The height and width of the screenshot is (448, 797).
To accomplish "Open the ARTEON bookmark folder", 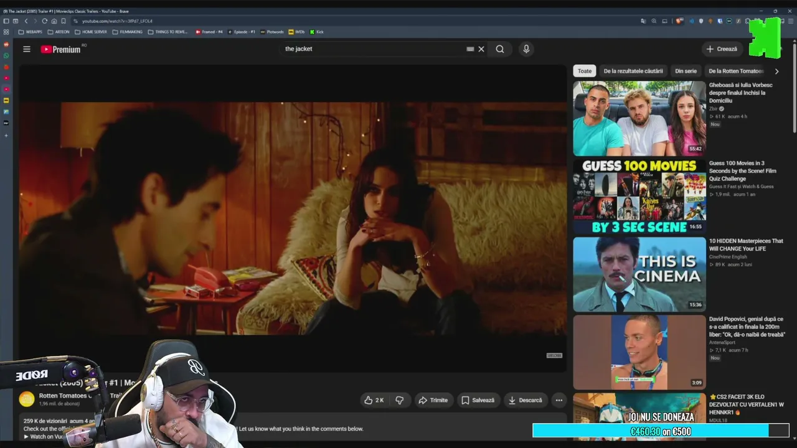I will [x=59, y=32].
